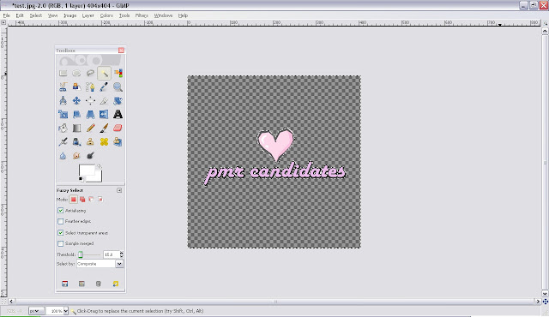Image resolution: width=549 pixels, height=317 pixels.
Task: Open the px unit dropdown in status bar
Action: 36,311
